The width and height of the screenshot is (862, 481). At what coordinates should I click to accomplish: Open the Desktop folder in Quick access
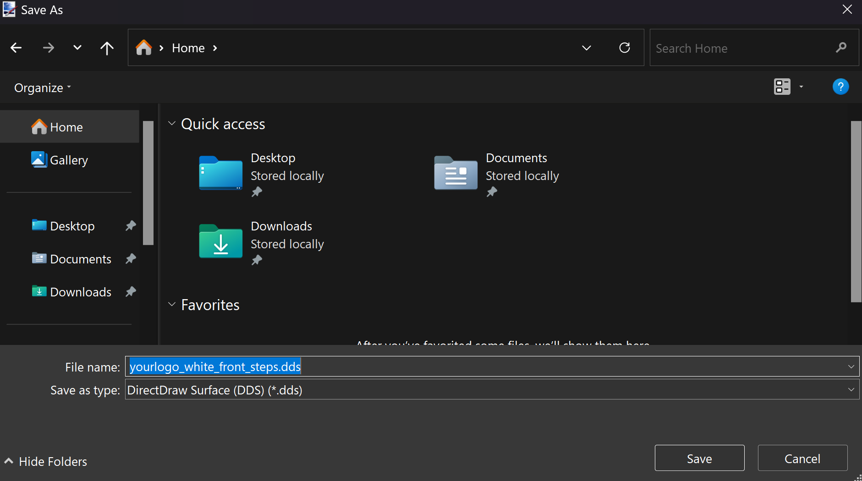click(x=220, y=173)
